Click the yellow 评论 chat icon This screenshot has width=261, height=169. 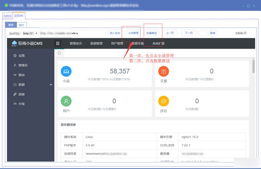[x=164, y=101]
